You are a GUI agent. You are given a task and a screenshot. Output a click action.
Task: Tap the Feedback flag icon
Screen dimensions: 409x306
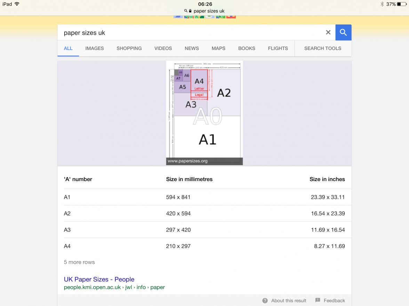pyautogui.click(x=318, y=300)
